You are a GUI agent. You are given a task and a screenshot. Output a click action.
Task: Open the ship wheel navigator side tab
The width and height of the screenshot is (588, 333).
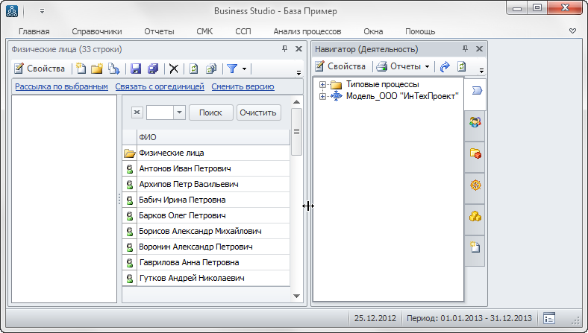(475, 185)
